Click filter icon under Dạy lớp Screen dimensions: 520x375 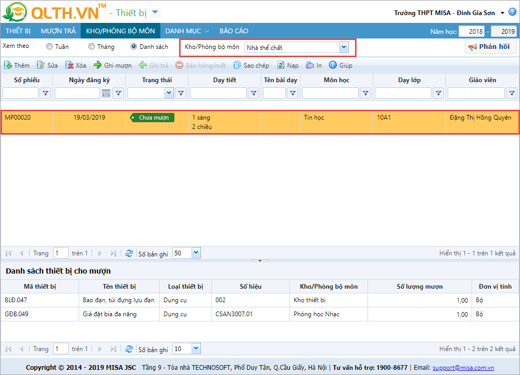click(x=438, y=93)
